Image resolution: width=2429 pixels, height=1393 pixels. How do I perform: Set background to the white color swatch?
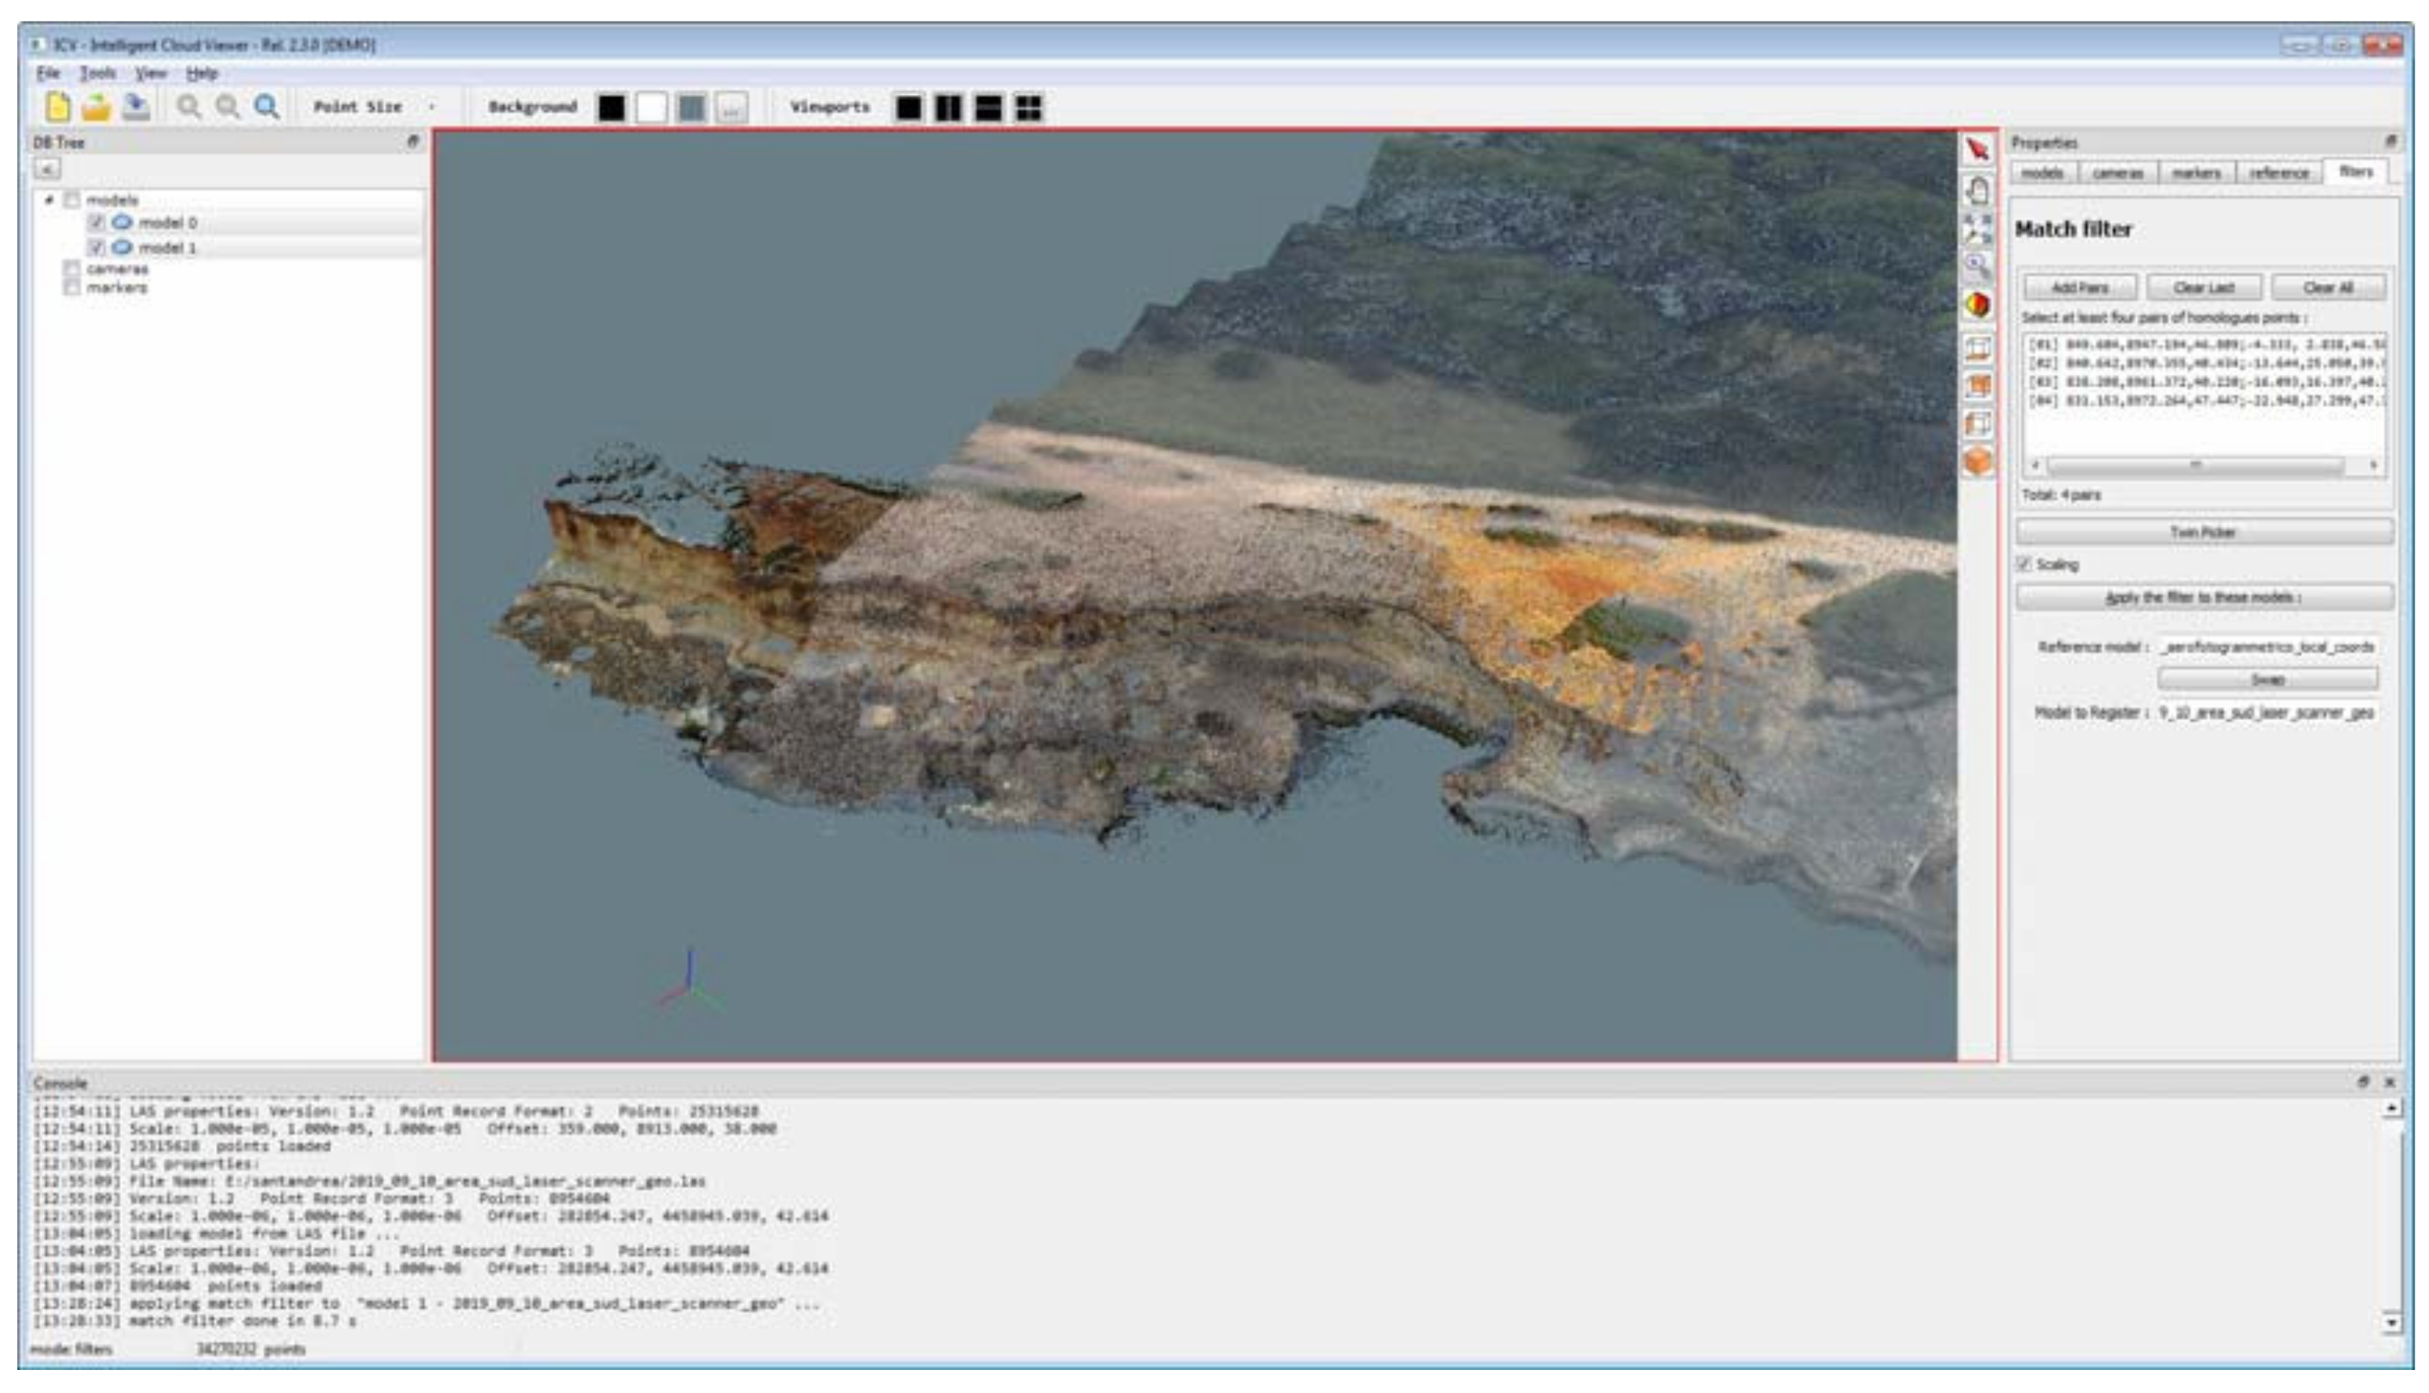click(x=653, y=106)
